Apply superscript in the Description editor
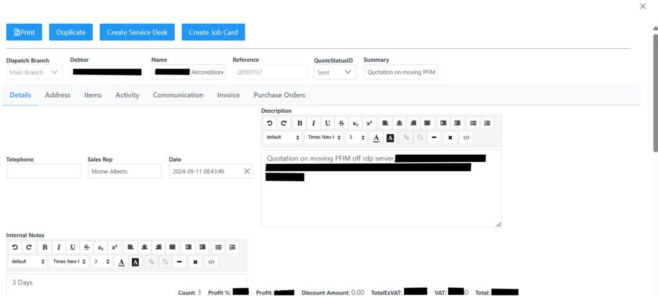Screen dimensions: 658x296 pyautogui.click(x=369, y=123)
